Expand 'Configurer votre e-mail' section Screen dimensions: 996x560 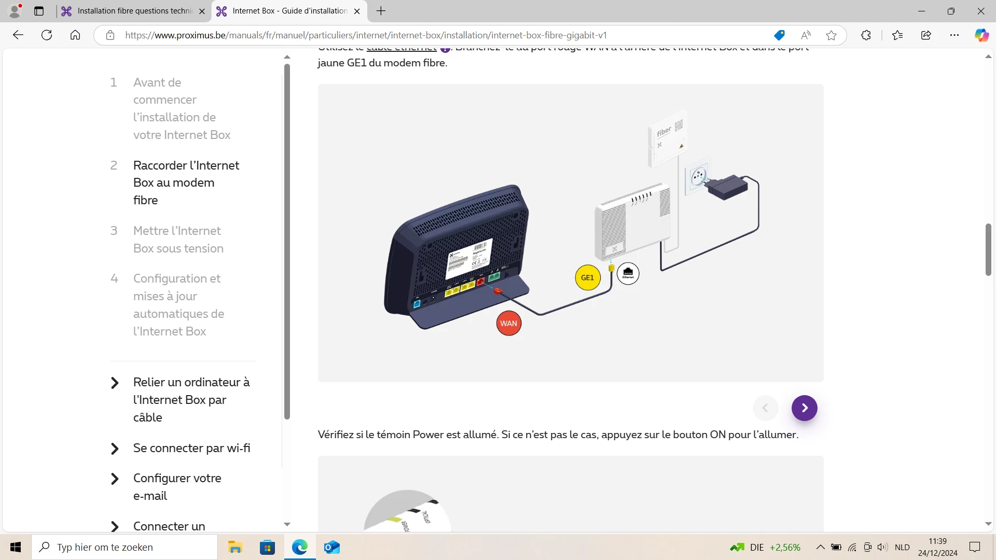177,486
